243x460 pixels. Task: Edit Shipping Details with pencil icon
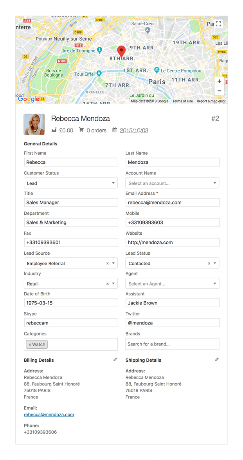[217, 359]
